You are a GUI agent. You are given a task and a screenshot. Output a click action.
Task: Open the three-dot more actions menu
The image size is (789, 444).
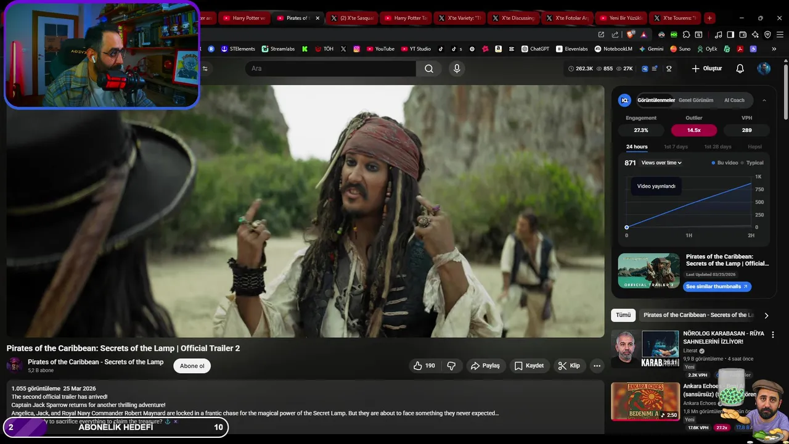coord(597,366)
